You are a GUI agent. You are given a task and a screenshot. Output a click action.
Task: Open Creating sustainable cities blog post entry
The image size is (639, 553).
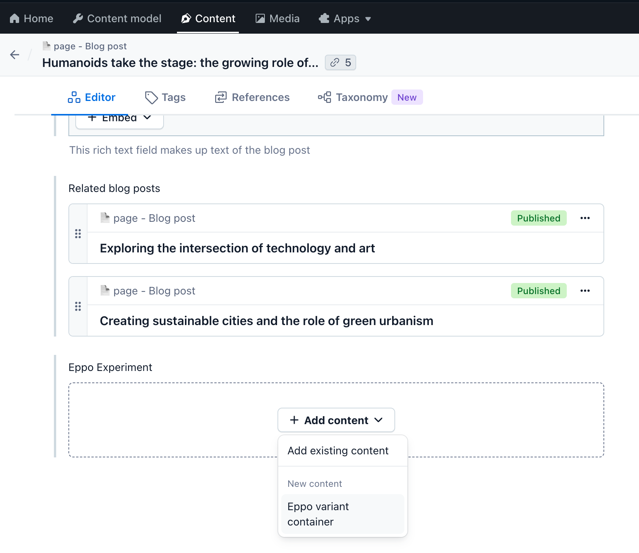click(266, 321)
